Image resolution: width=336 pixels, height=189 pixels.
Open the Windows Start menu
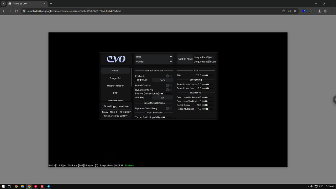pos(3,186)
